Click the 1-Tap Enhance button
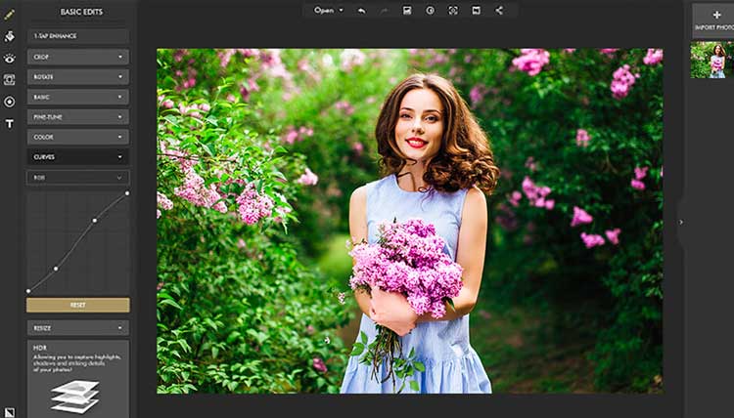This screenshot has height=418, width=734. [78, 36]
